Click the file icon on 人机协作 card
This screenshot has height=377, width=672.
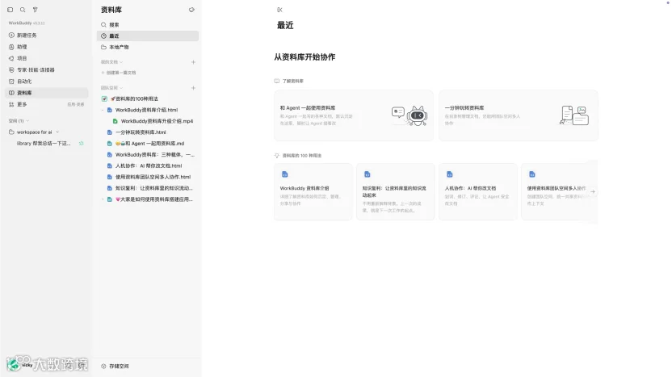tap(450, 174)
